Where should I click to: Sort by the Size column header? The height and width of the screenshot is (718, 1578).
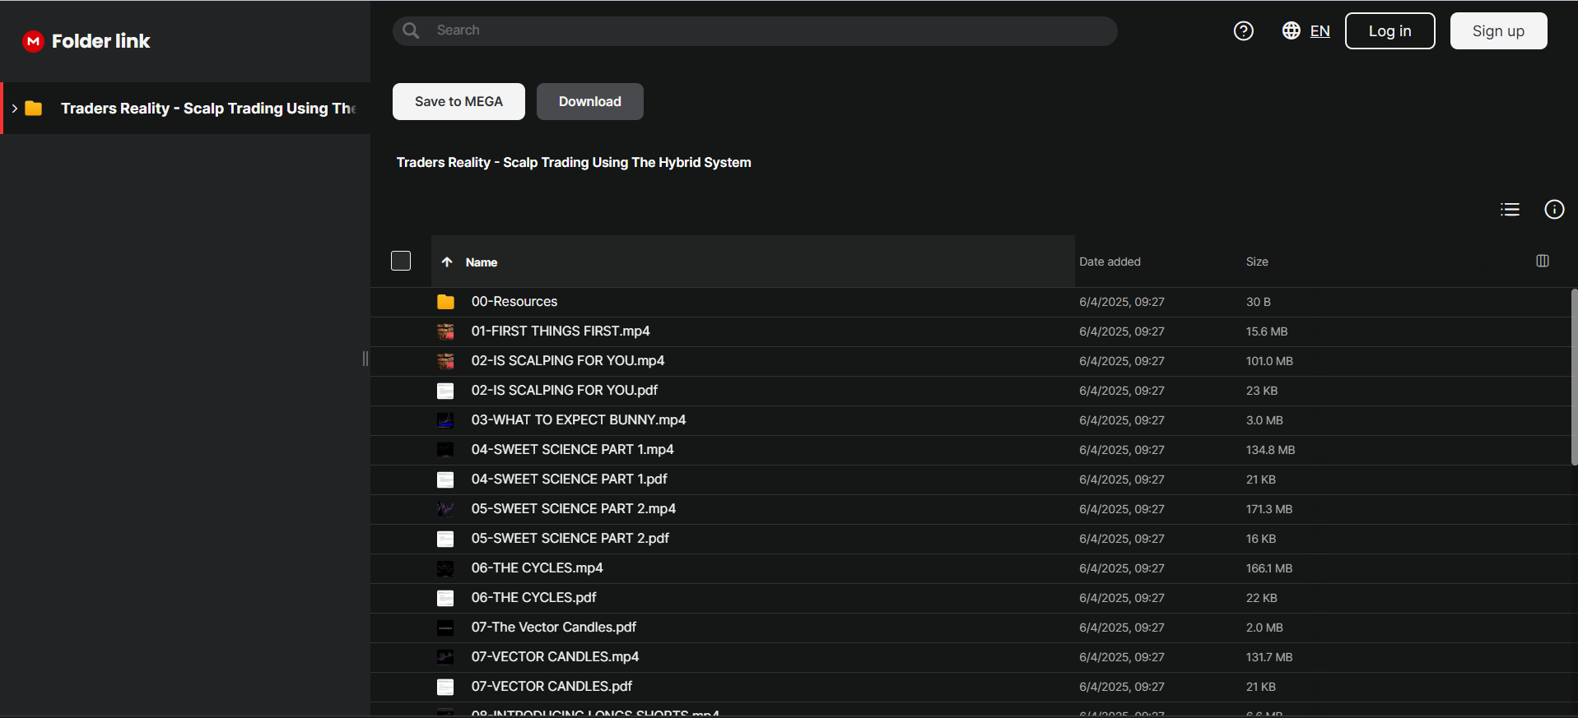1257,262
